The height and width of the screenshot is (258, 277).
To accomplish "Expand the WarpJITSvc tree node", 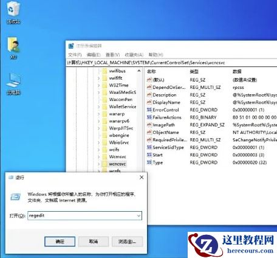I will (99, 128).
